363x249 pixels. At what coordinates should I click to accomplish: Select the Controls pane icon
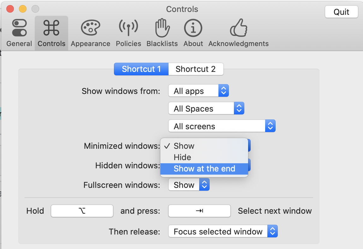pos(51,32)
